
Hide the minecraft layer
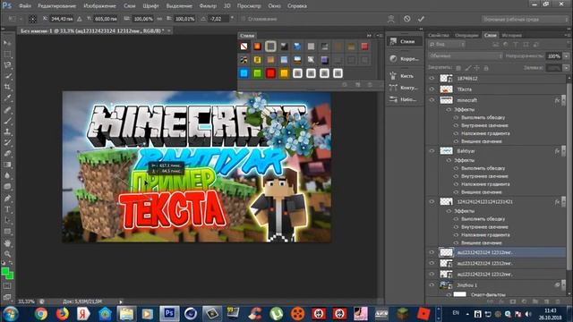coord(432,100)
